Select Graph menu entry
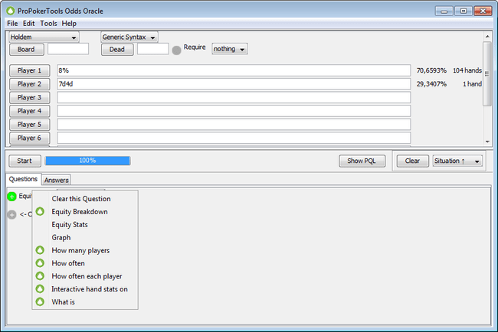This screenshot has height=332, width=498. click(x=85, y=237)
